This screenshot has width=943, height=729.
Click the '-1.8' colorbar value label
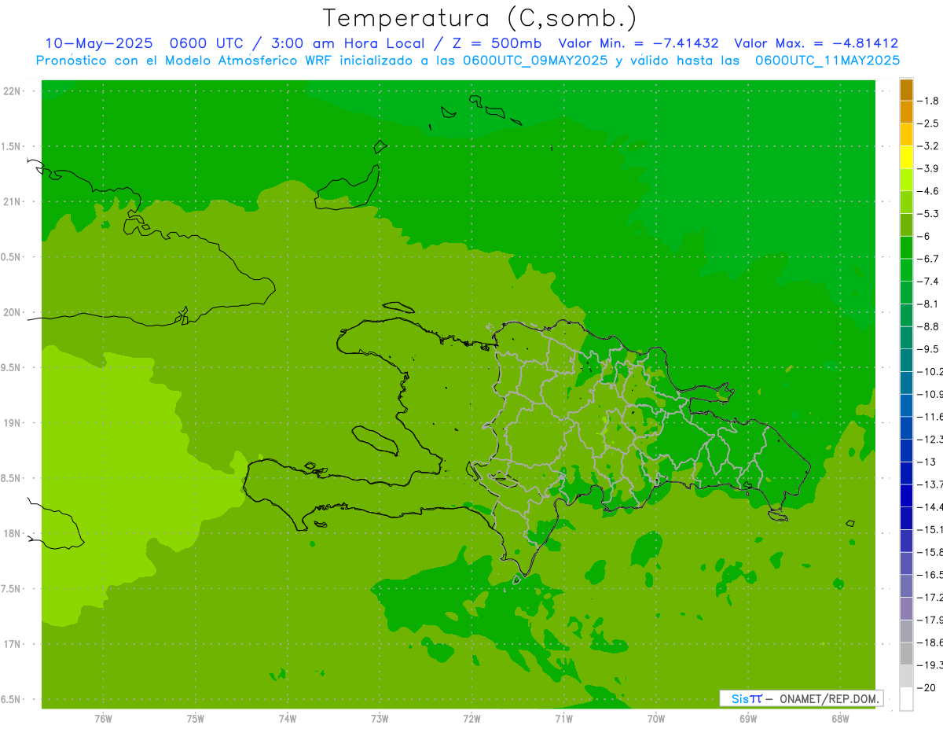coord(928,101)
